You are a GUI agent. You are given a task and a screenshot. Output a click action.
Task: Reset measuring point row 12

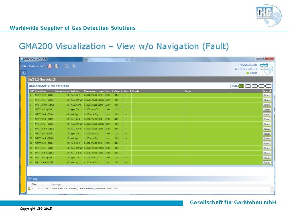click(x=267, y=148)
